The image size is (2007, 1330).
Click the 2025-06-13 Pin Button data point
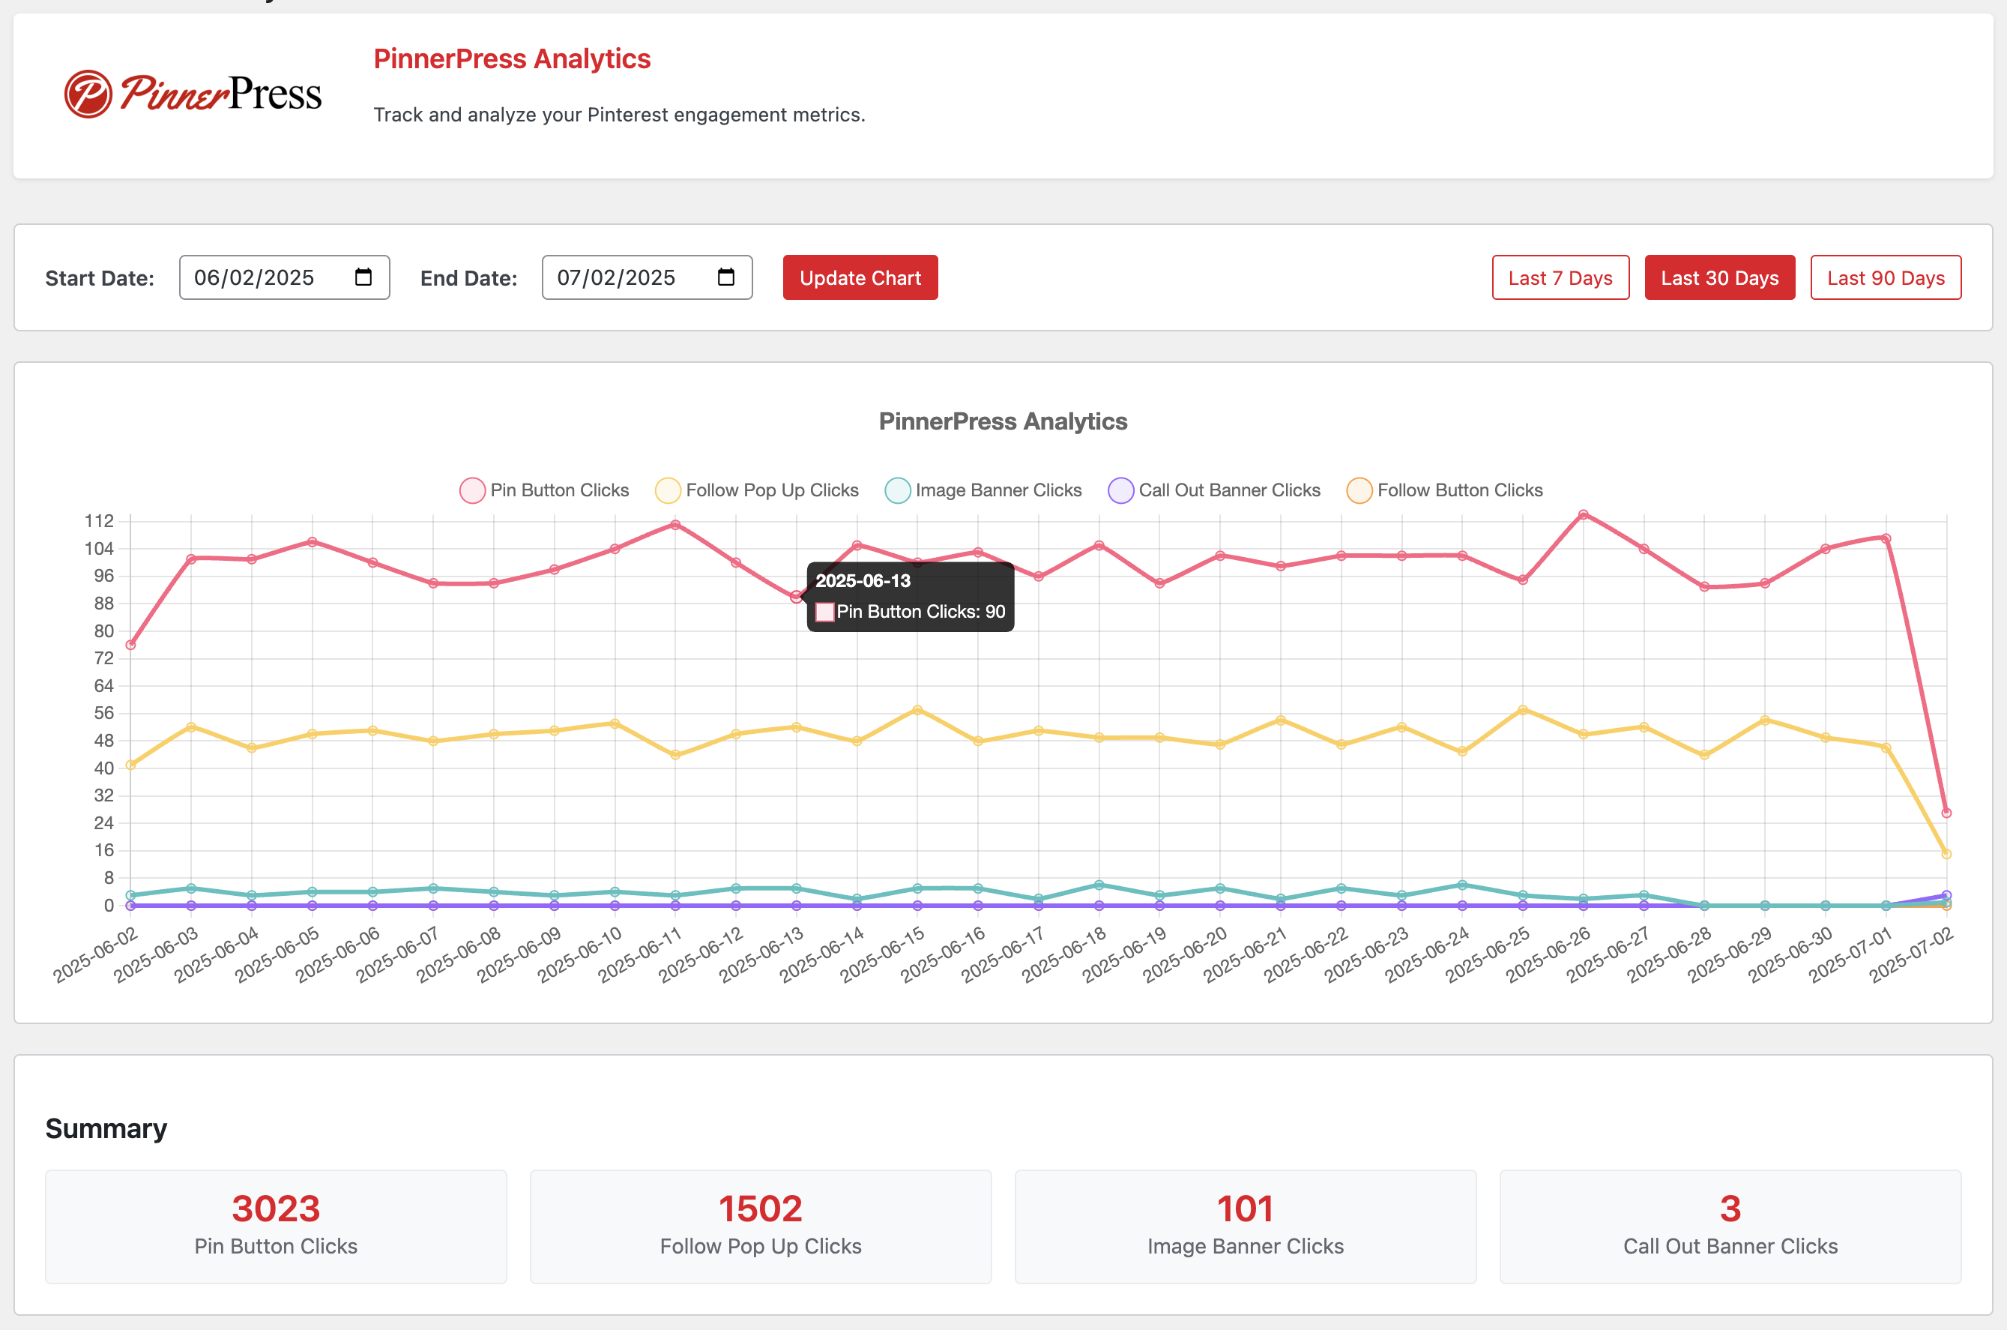(x=795, y=597)
